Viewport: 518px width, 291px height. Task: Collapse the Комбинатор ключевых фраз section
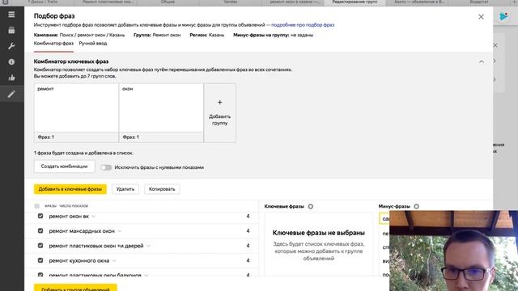point(482,61)
